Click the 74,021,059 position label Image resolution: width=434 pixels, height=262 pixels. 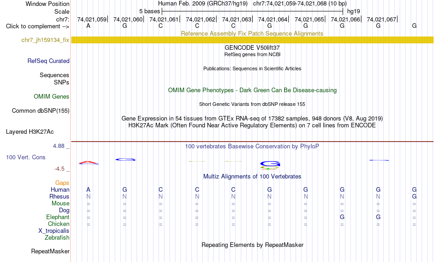point(92,19)
